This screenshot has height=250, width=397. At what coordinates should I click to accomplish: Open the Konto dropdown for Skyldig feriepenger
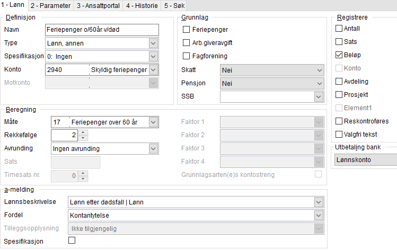coord(153,69)
